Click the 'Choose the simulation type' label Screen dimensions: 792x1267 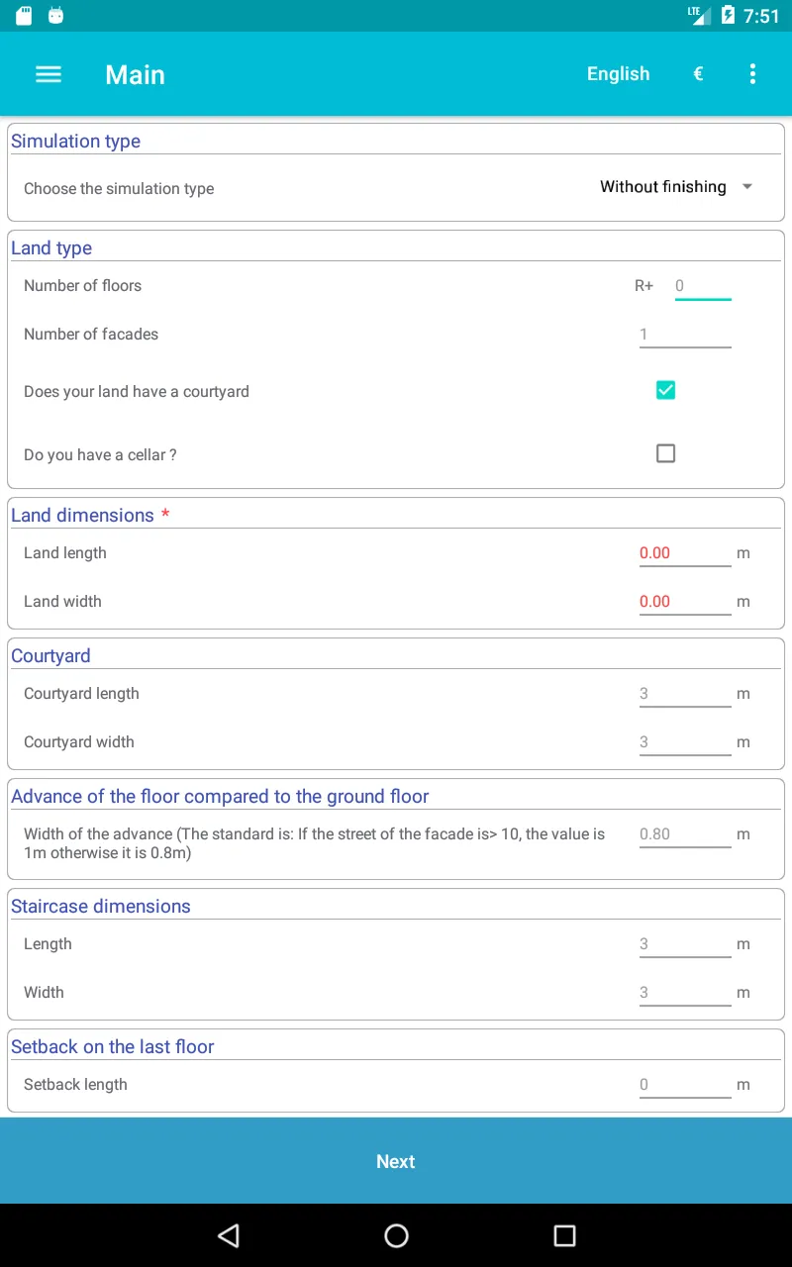119,188
